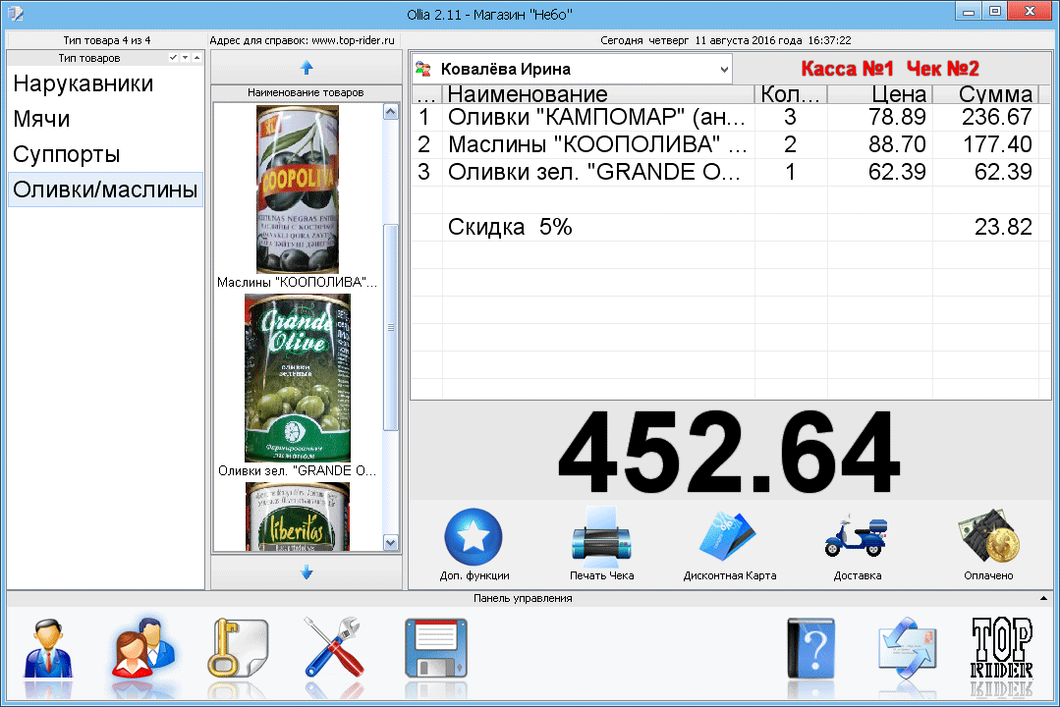The height and width of the screenshot is (707, 1060).
Task: Click quantity 3 of КАМПОМАР row
Action: [x=790, y=118]
